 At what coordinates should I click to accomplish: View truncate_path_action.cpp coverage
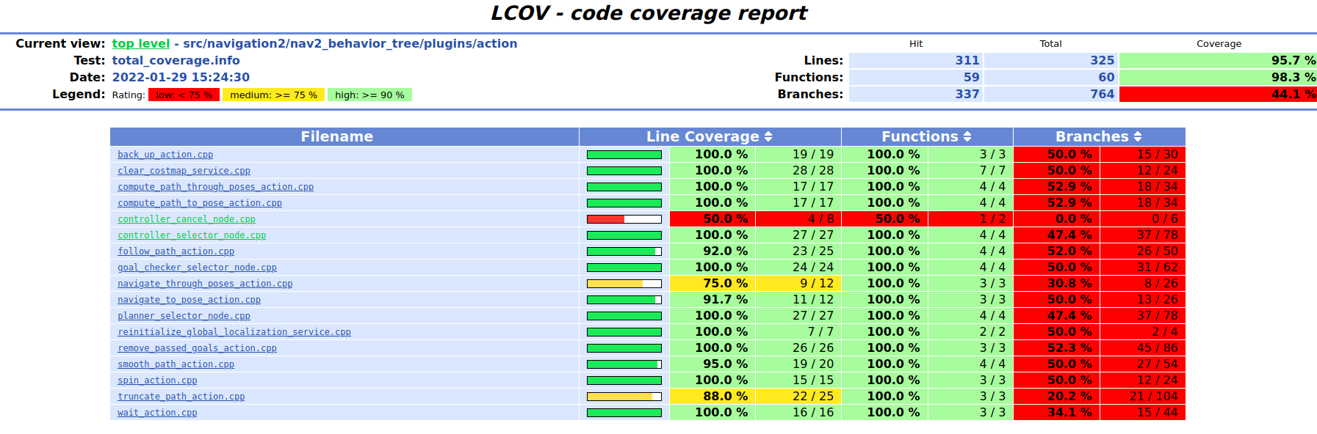[x=181, y=397]
